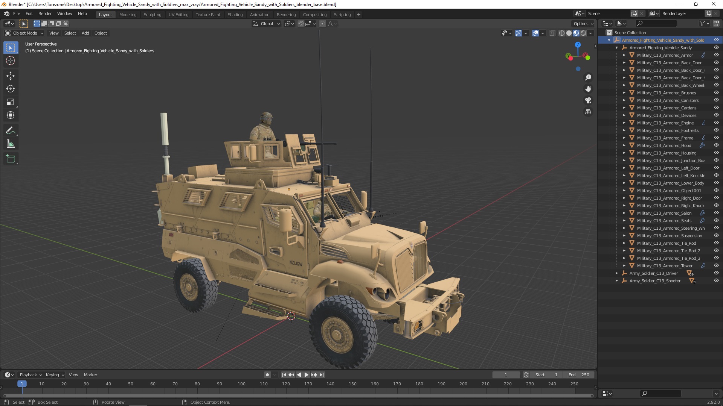Toggle snapping magnet in the header
This screenshot has height=406, width=723.
[300, 24]
